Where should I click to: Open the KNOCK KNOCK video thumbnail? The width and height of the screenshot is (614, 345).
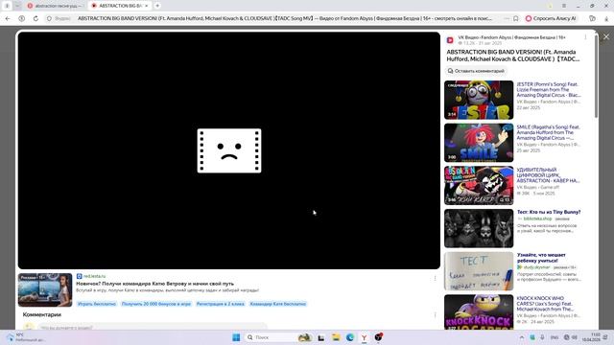[x=479, y=312]
